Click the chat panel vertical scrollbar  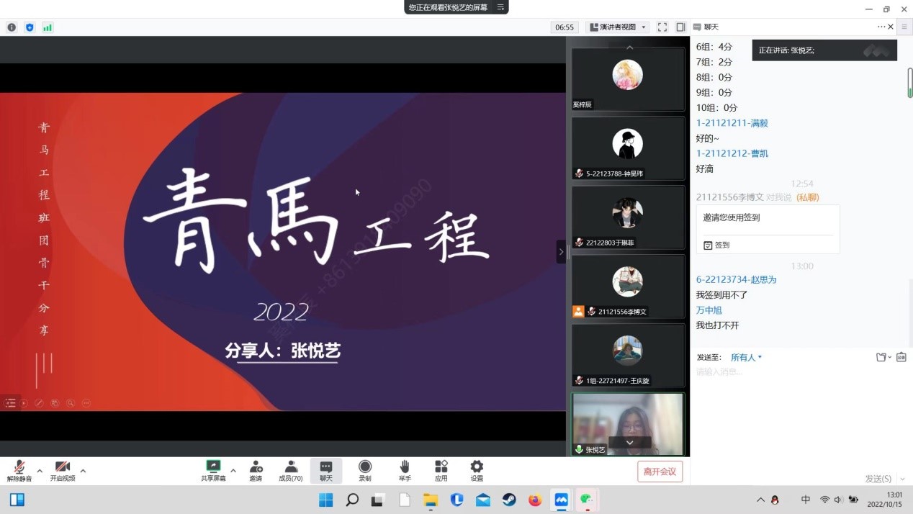[909, 83]
